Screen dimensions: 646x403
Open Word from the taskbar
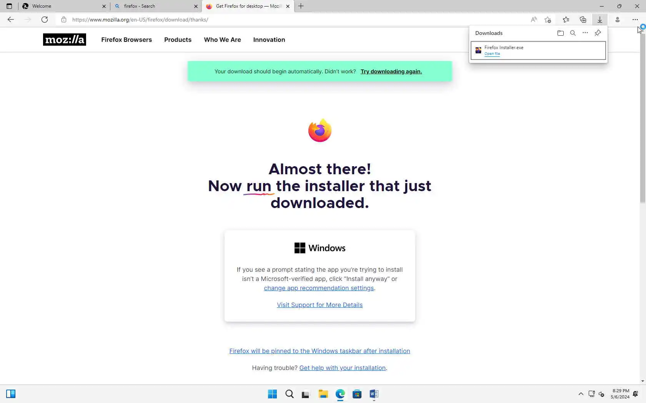point(374,394)
